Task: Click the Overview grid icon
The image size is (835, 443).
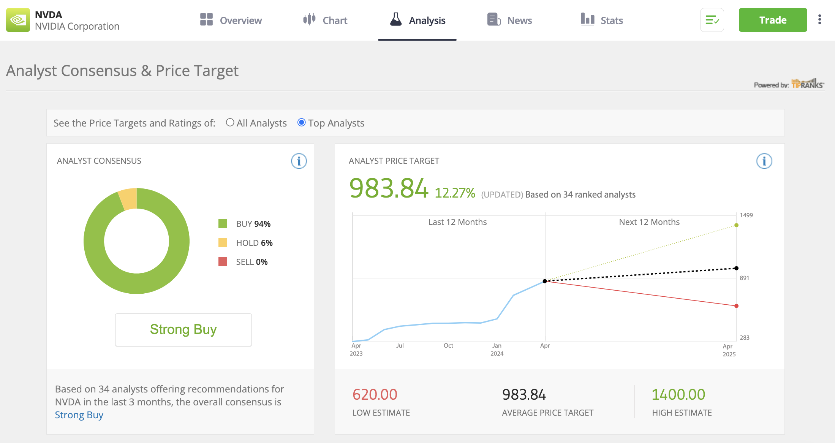Action: pyautogui.click(x=206, y=19)
